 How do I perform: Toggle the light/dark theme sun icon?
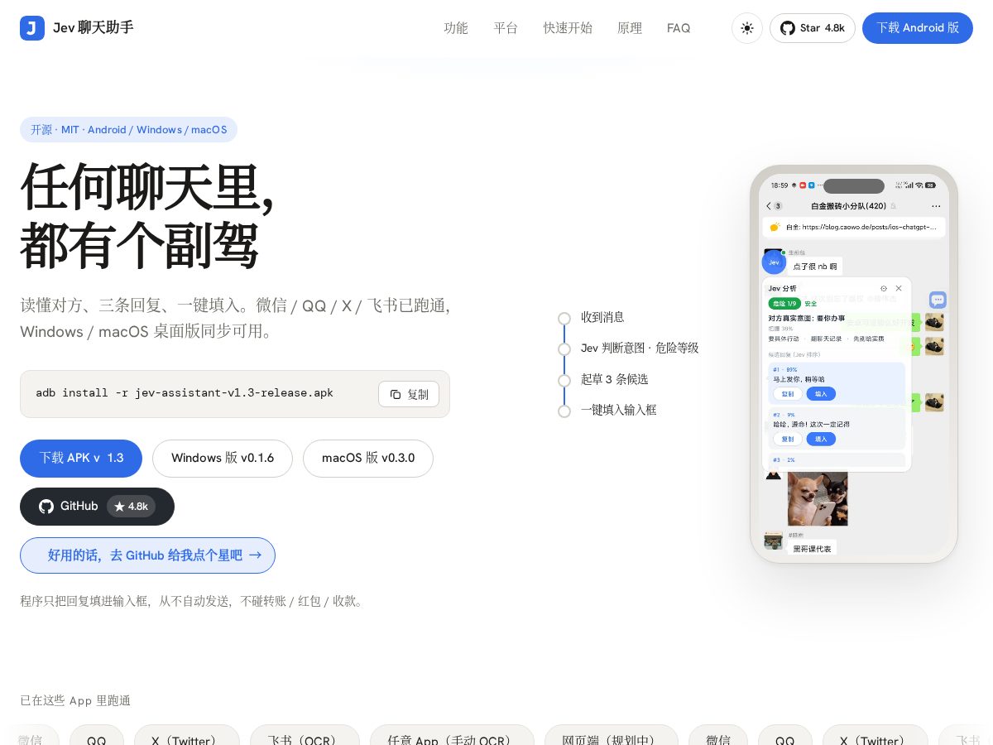tap(747, 28)
